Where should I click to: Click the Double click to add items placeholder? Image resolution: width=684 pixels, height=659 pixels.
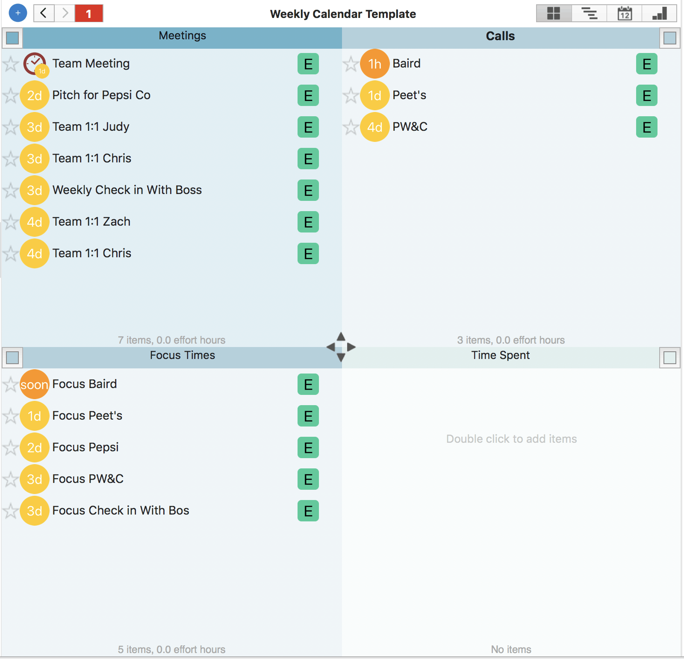pos(511,439)
